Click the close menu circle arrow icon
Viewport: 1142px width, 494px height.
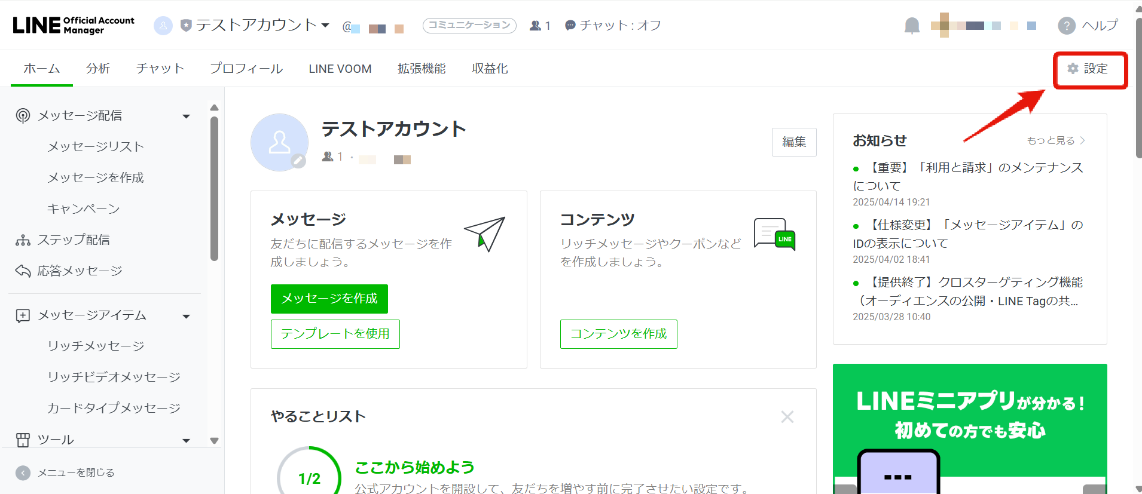23,472
